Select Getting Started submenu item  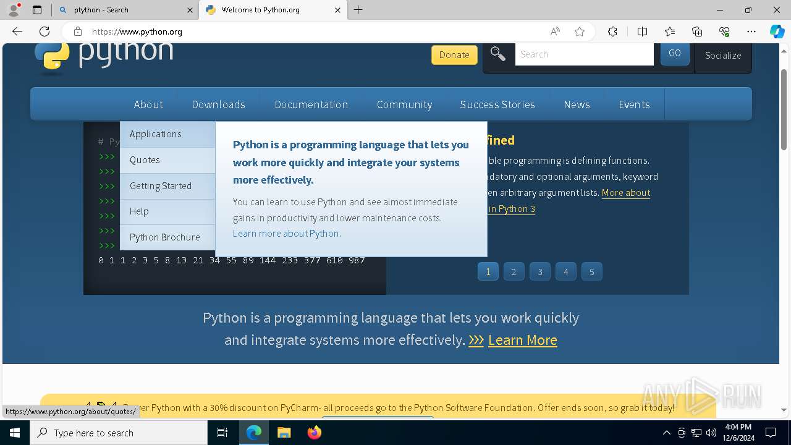167,186
